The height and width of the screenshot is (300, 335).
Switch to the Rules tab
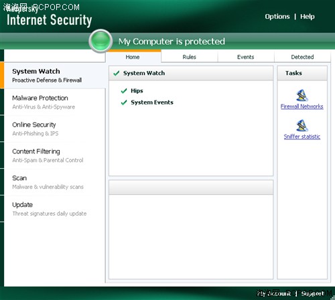click(190, 57)
